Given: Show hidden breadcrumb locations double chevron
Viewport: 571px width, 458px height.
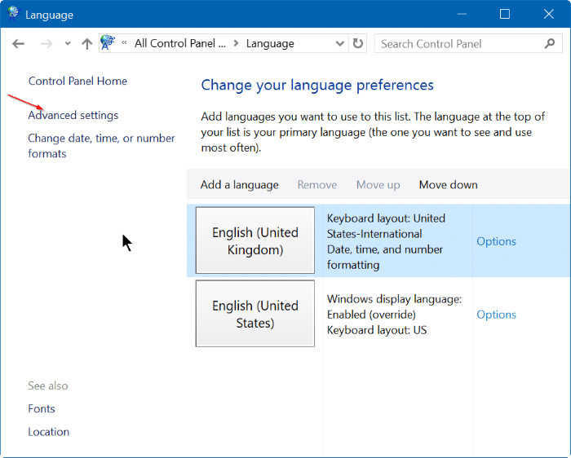Looking at the screenshot, I should [124, 43].
